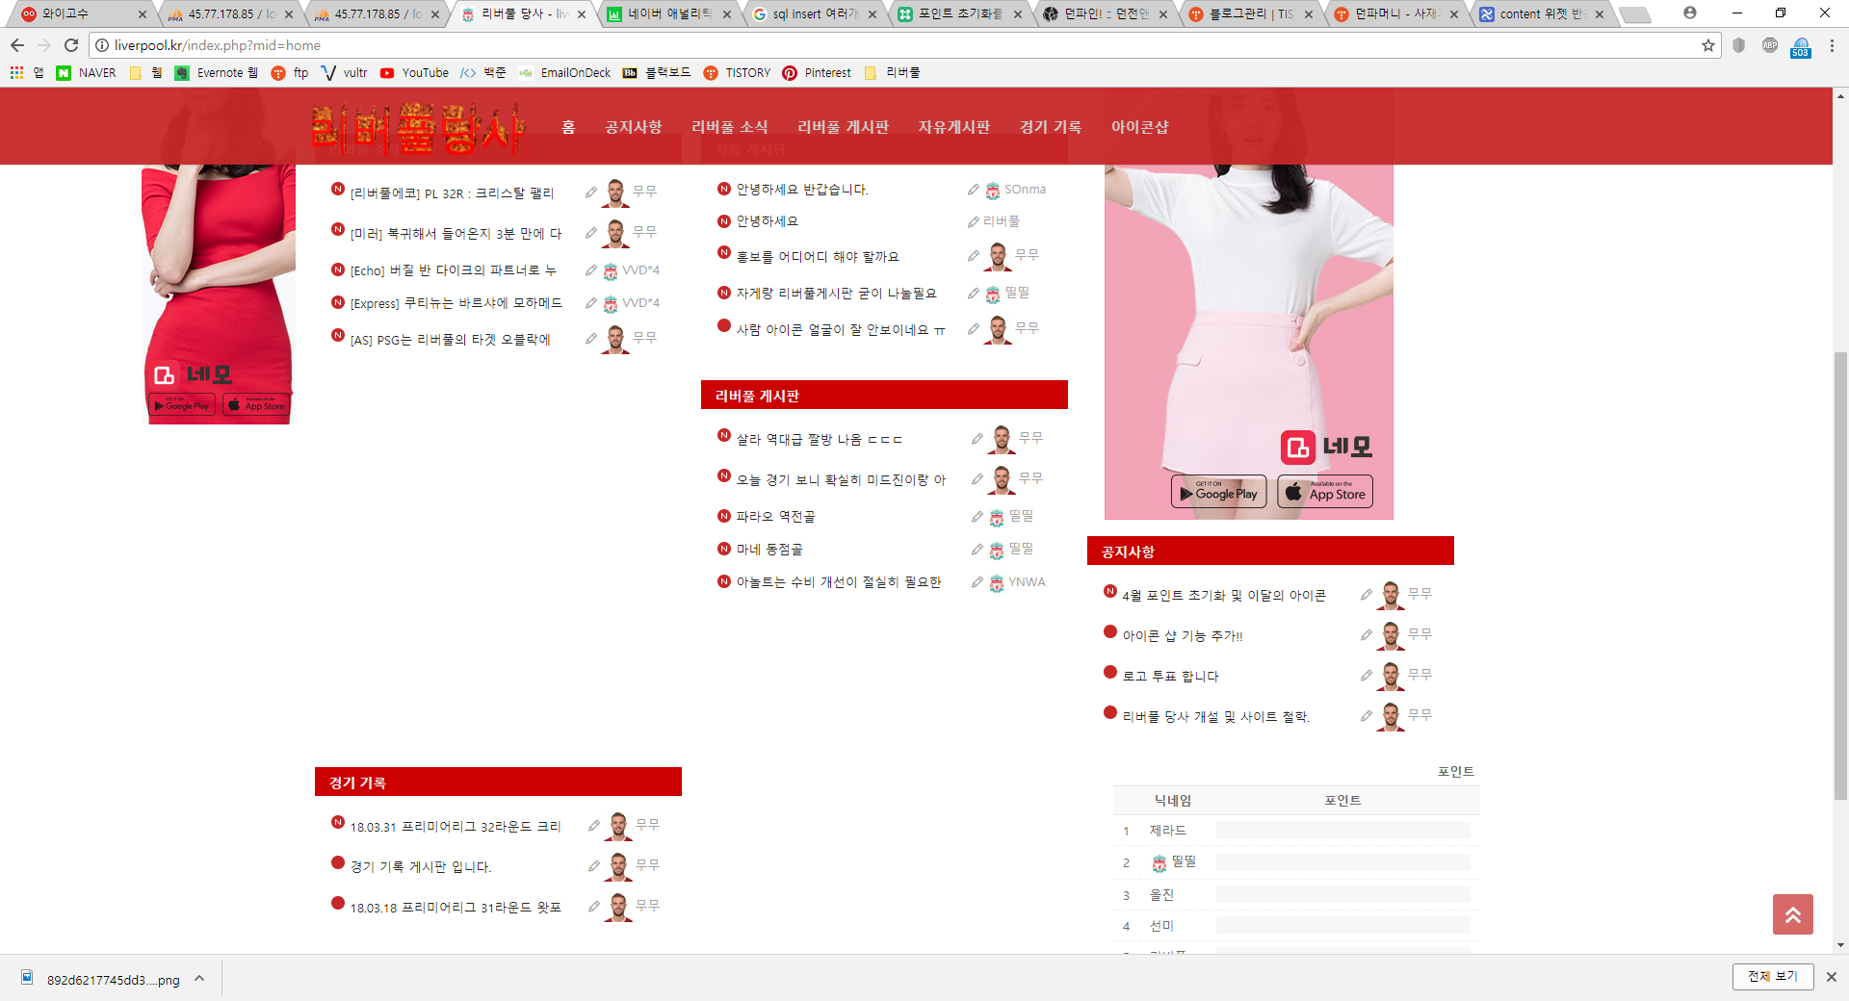The image size is (1849, 1001).
Task: Open the Chrome apps grid icon
Action: [16, 72]
